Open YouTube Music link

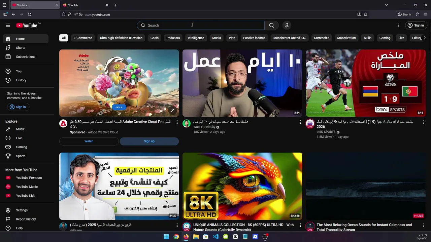click(x=26, y=187)
